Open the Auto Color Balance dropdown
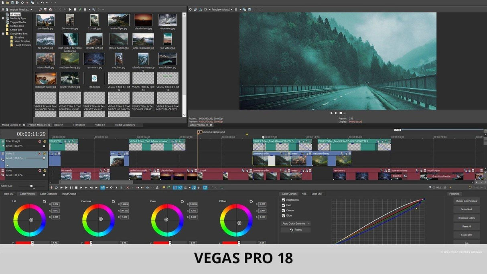Image resolution: width=487 pixels, height=274 pixels. (x=296, y=223)
